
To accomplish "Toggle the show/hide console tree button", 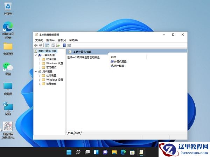I will [x=47, y=45].
